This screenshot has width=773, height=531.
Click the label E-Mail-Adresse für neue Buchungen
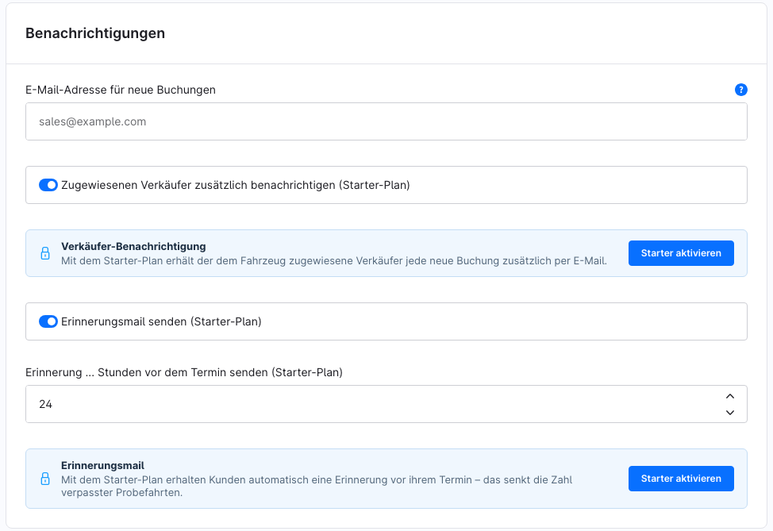[121, 90]
